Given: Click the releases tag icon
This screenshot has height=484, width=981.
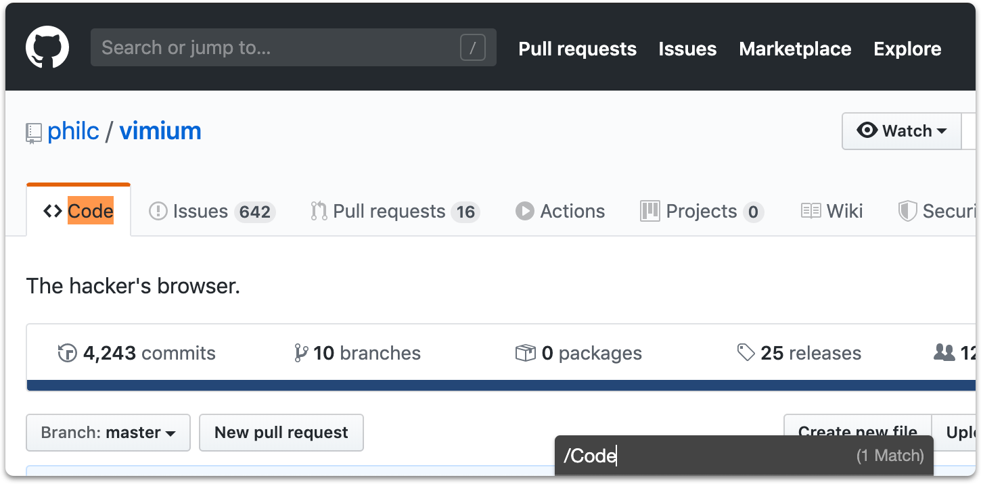Looking at the screenshot, I should 746,352.
